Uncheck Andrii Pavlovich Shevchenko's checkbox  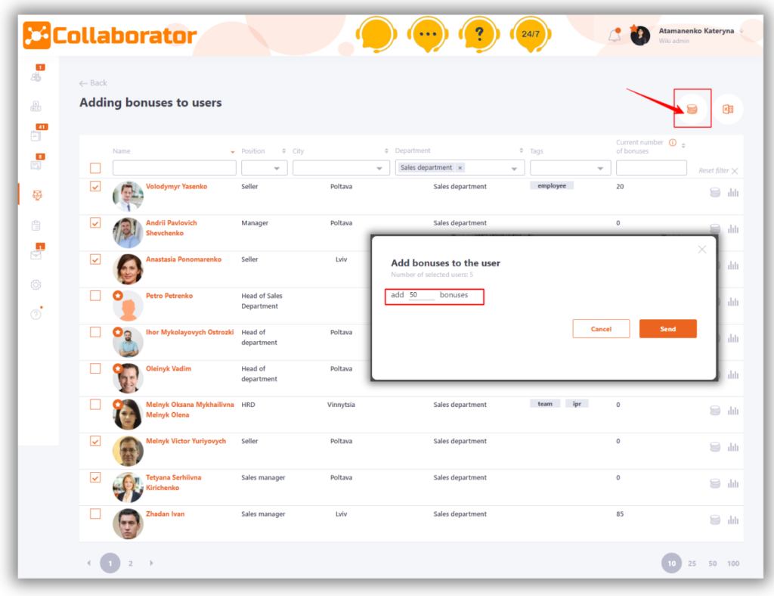pyautogui.click(x=95, y=222)
